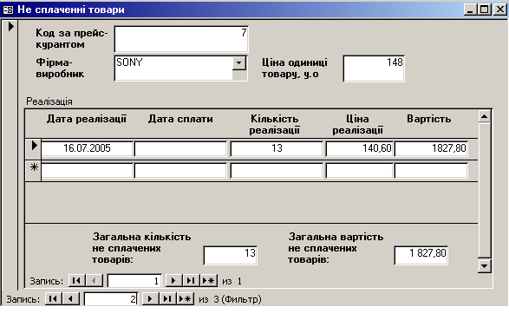Viewport: 509px width, 333px height.
Task: Go to last record in main form navigator
Action: [167, 298]
